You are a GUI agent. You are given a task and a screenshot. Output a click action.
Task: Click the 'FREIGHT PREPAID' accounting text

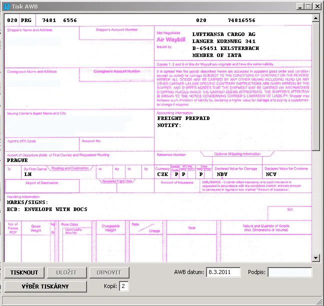click(x=183, y=118)
